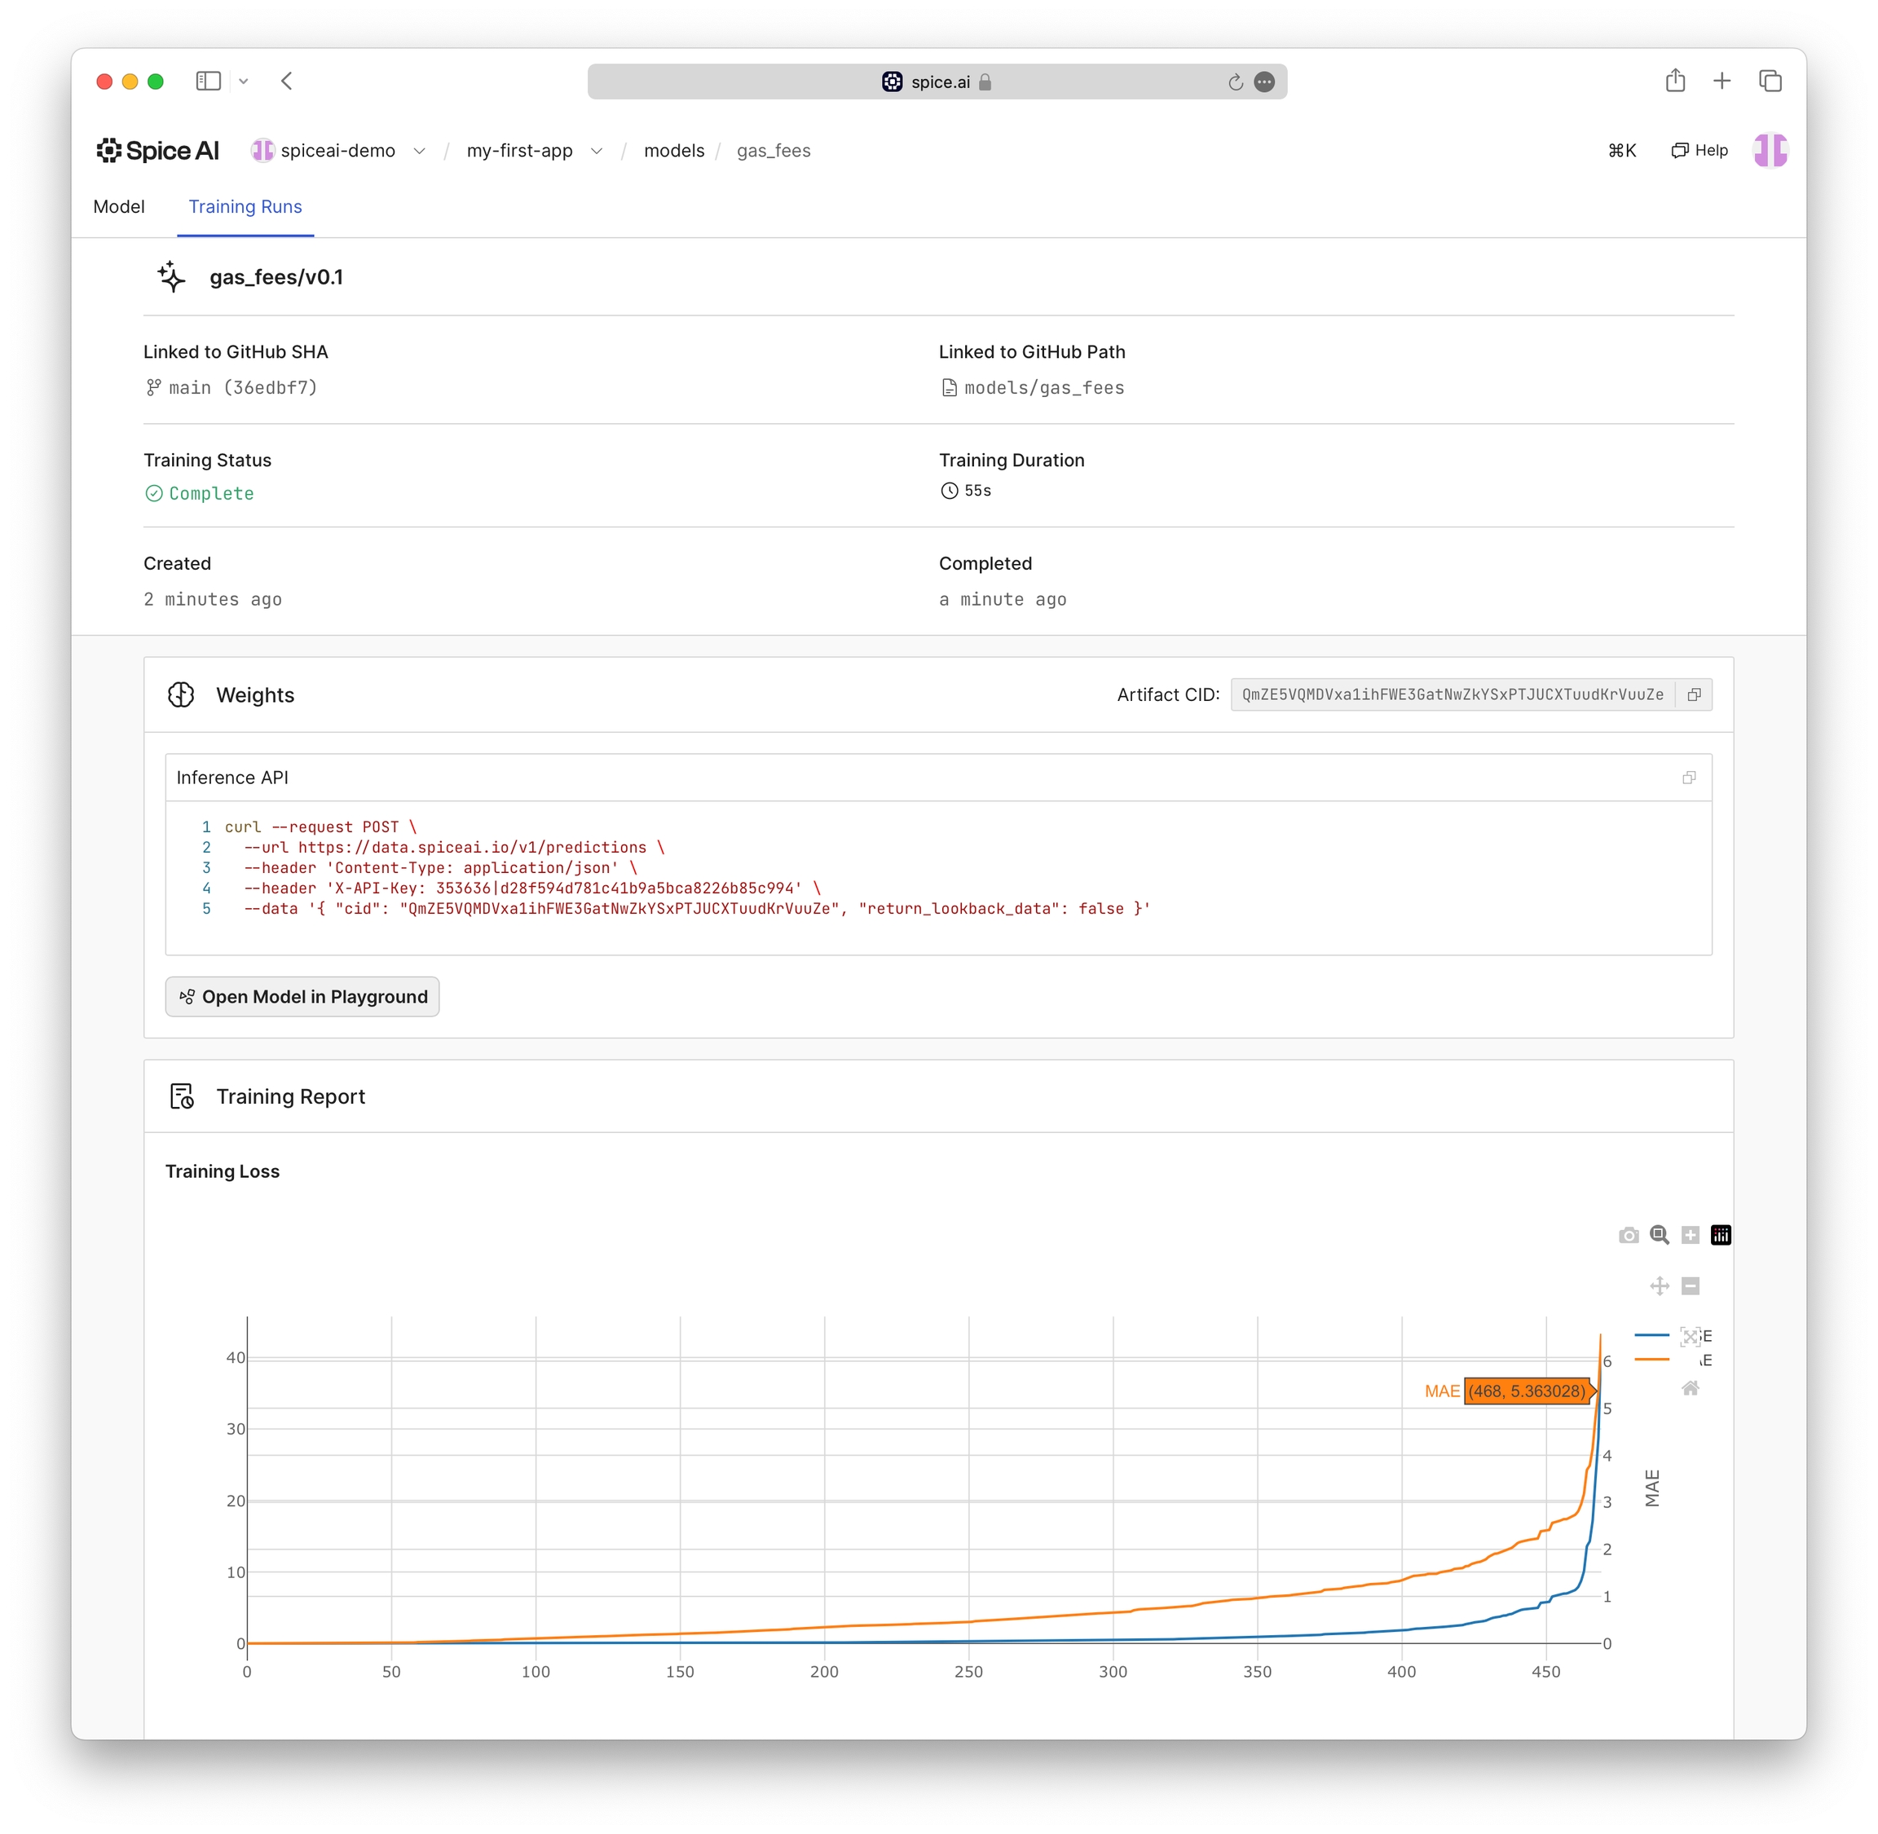The image size is (1878, 1834).
Task: Copy the Inference API curl snippet
Action: click(x=1687, y=778)
